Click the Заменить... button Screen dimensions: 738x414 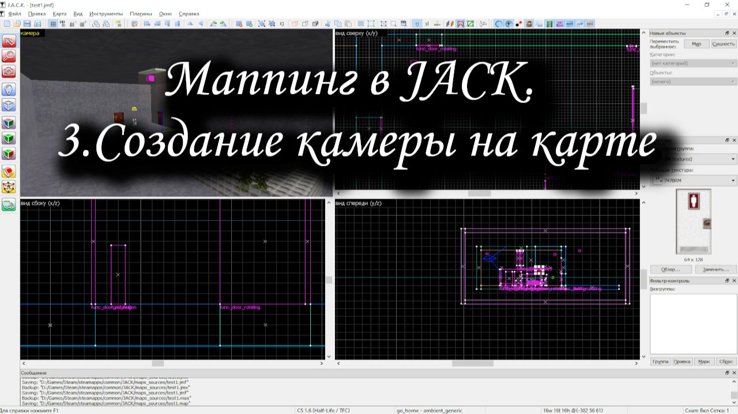click(x=716, y=269)
